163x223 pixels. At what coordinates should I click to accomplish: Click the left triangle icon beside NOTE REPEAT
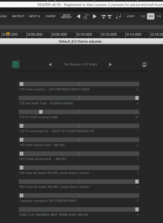click(x=78, y=16)
